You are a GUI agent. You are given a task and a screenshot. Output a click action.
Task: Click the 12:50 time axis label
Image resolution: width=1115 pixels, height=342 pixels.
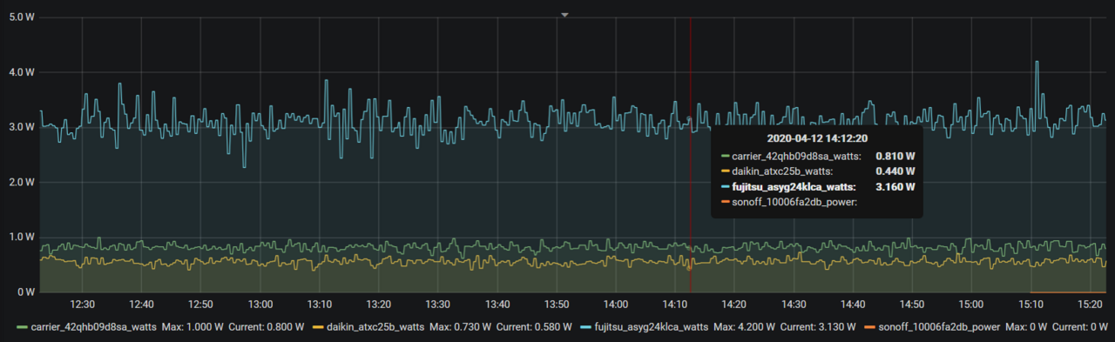pyautogui.click(x=201, y=305)
